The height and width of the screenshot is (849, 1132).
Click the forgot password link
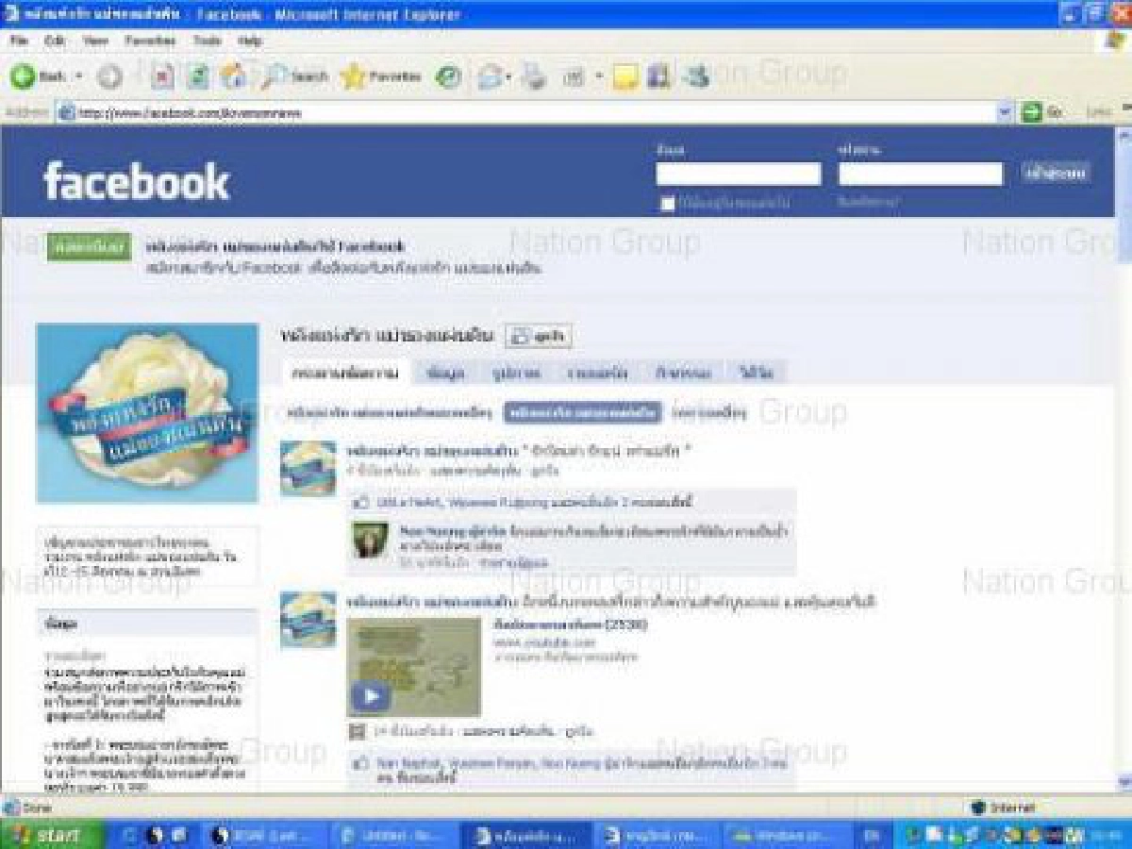[x=868, y=202]
